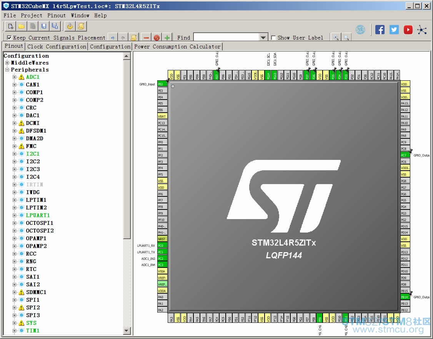Click the yellow scroll icon after the gear icon

[81, 26]
